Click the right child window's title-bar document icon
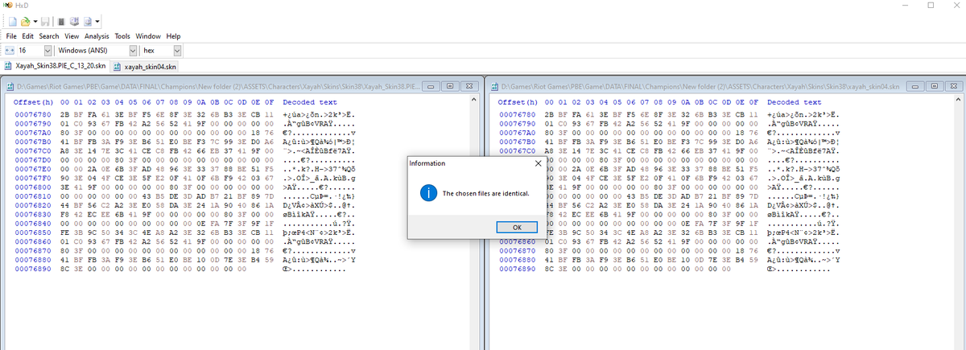This screenshot has height=350, width=966. tap(495, 86)
